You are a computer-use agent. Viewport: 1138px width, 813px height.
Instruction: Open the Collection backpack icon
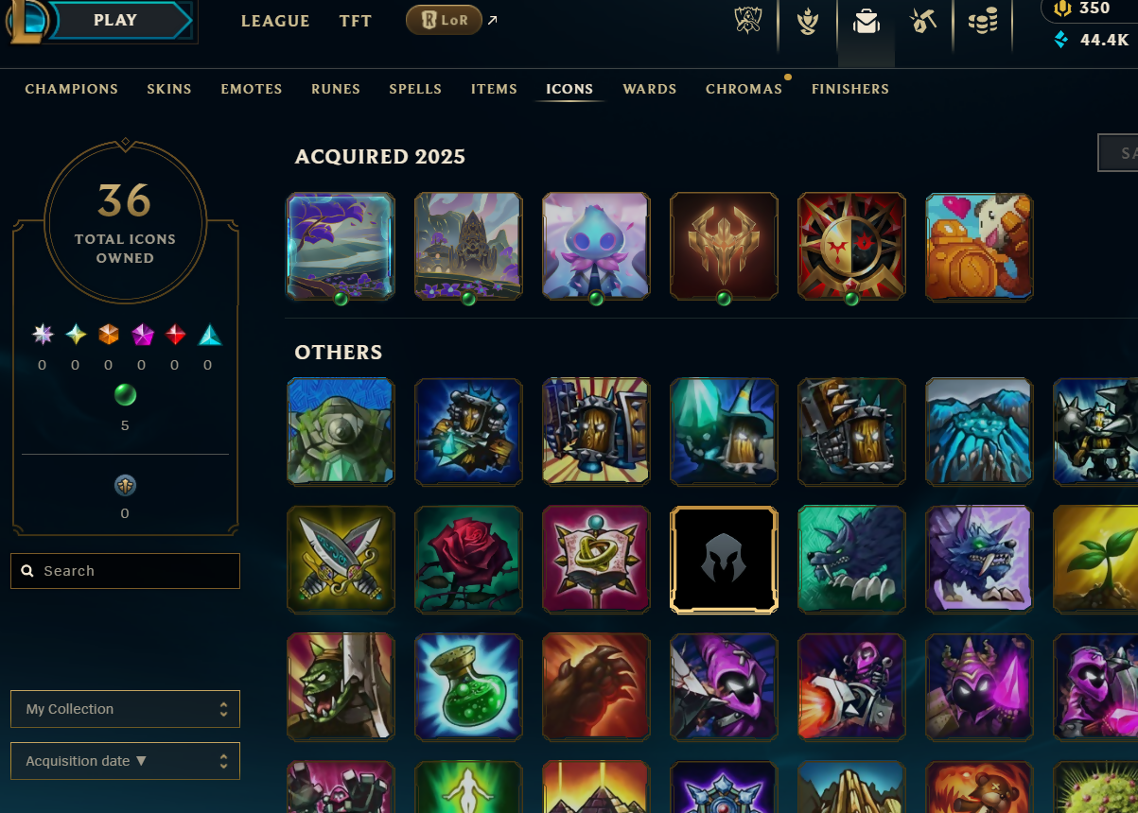click(866, 21)
